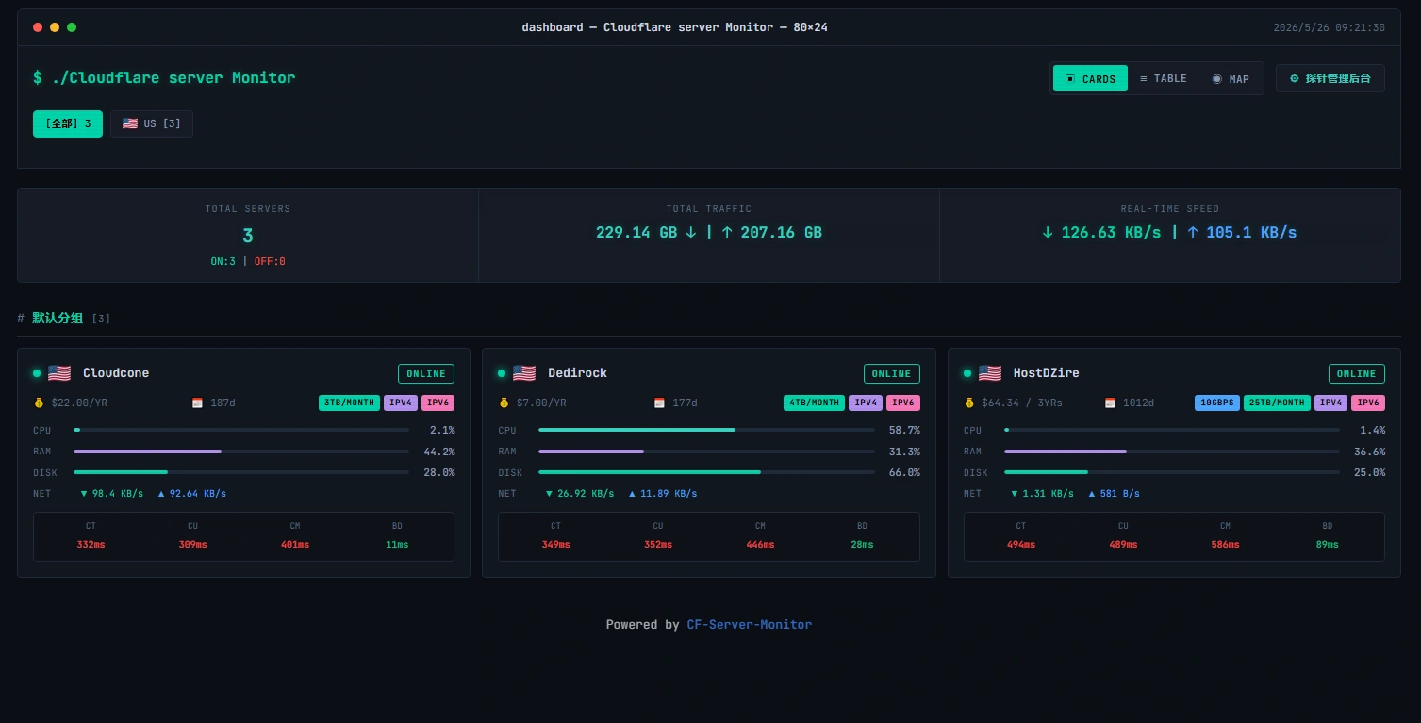The width and height of the screenshot is (1421, 723).
Task: Click the ./Cloudflare server Monitor title
Action: 173,77
